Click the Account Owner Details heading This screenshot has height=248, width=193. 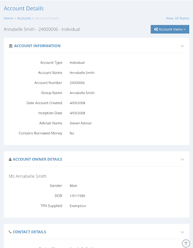tap(38, 159)
